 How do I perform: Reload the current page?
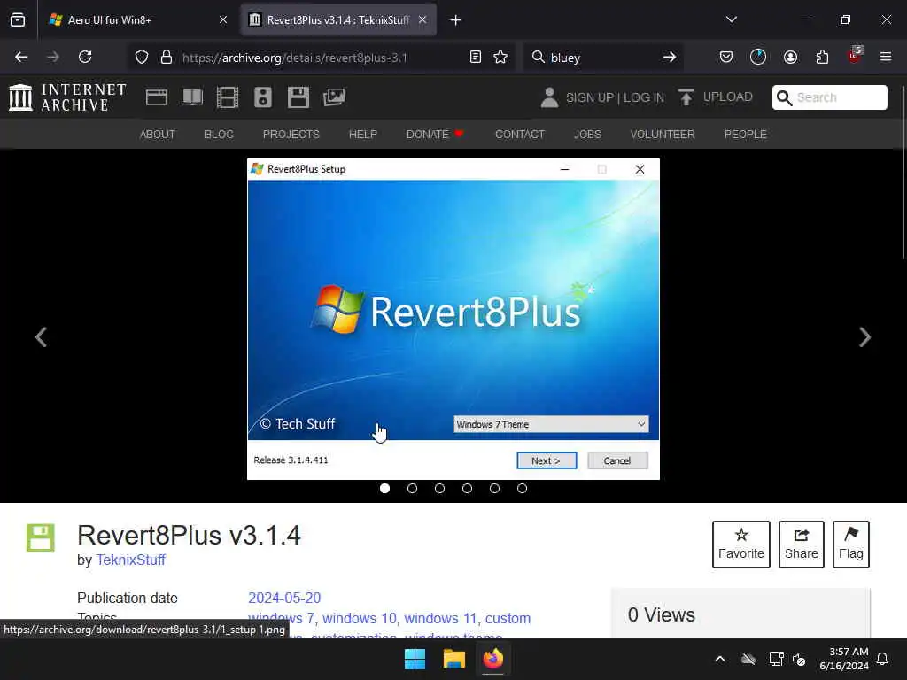[85, 57]
